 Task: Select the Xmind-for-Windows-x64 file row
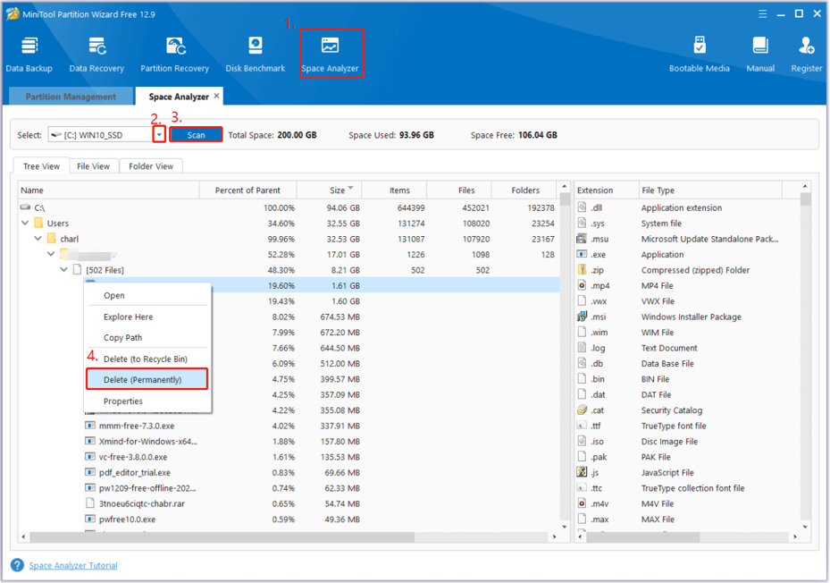(x=289, y=441)
